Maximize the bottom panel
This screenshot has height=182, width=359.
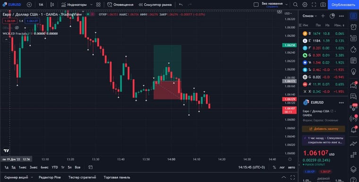click(x=292, y=177)
